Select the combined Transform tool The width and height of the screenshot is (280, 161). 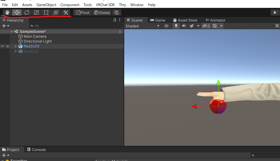[56, 12]
